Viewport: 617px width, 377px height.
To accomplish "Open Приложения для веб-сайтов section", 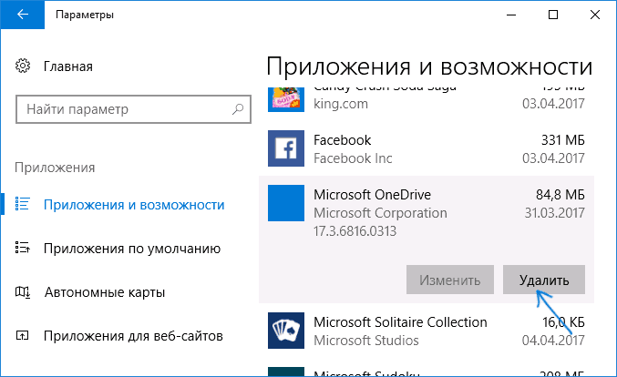I will pyautogui.click(x=133, y=336).
